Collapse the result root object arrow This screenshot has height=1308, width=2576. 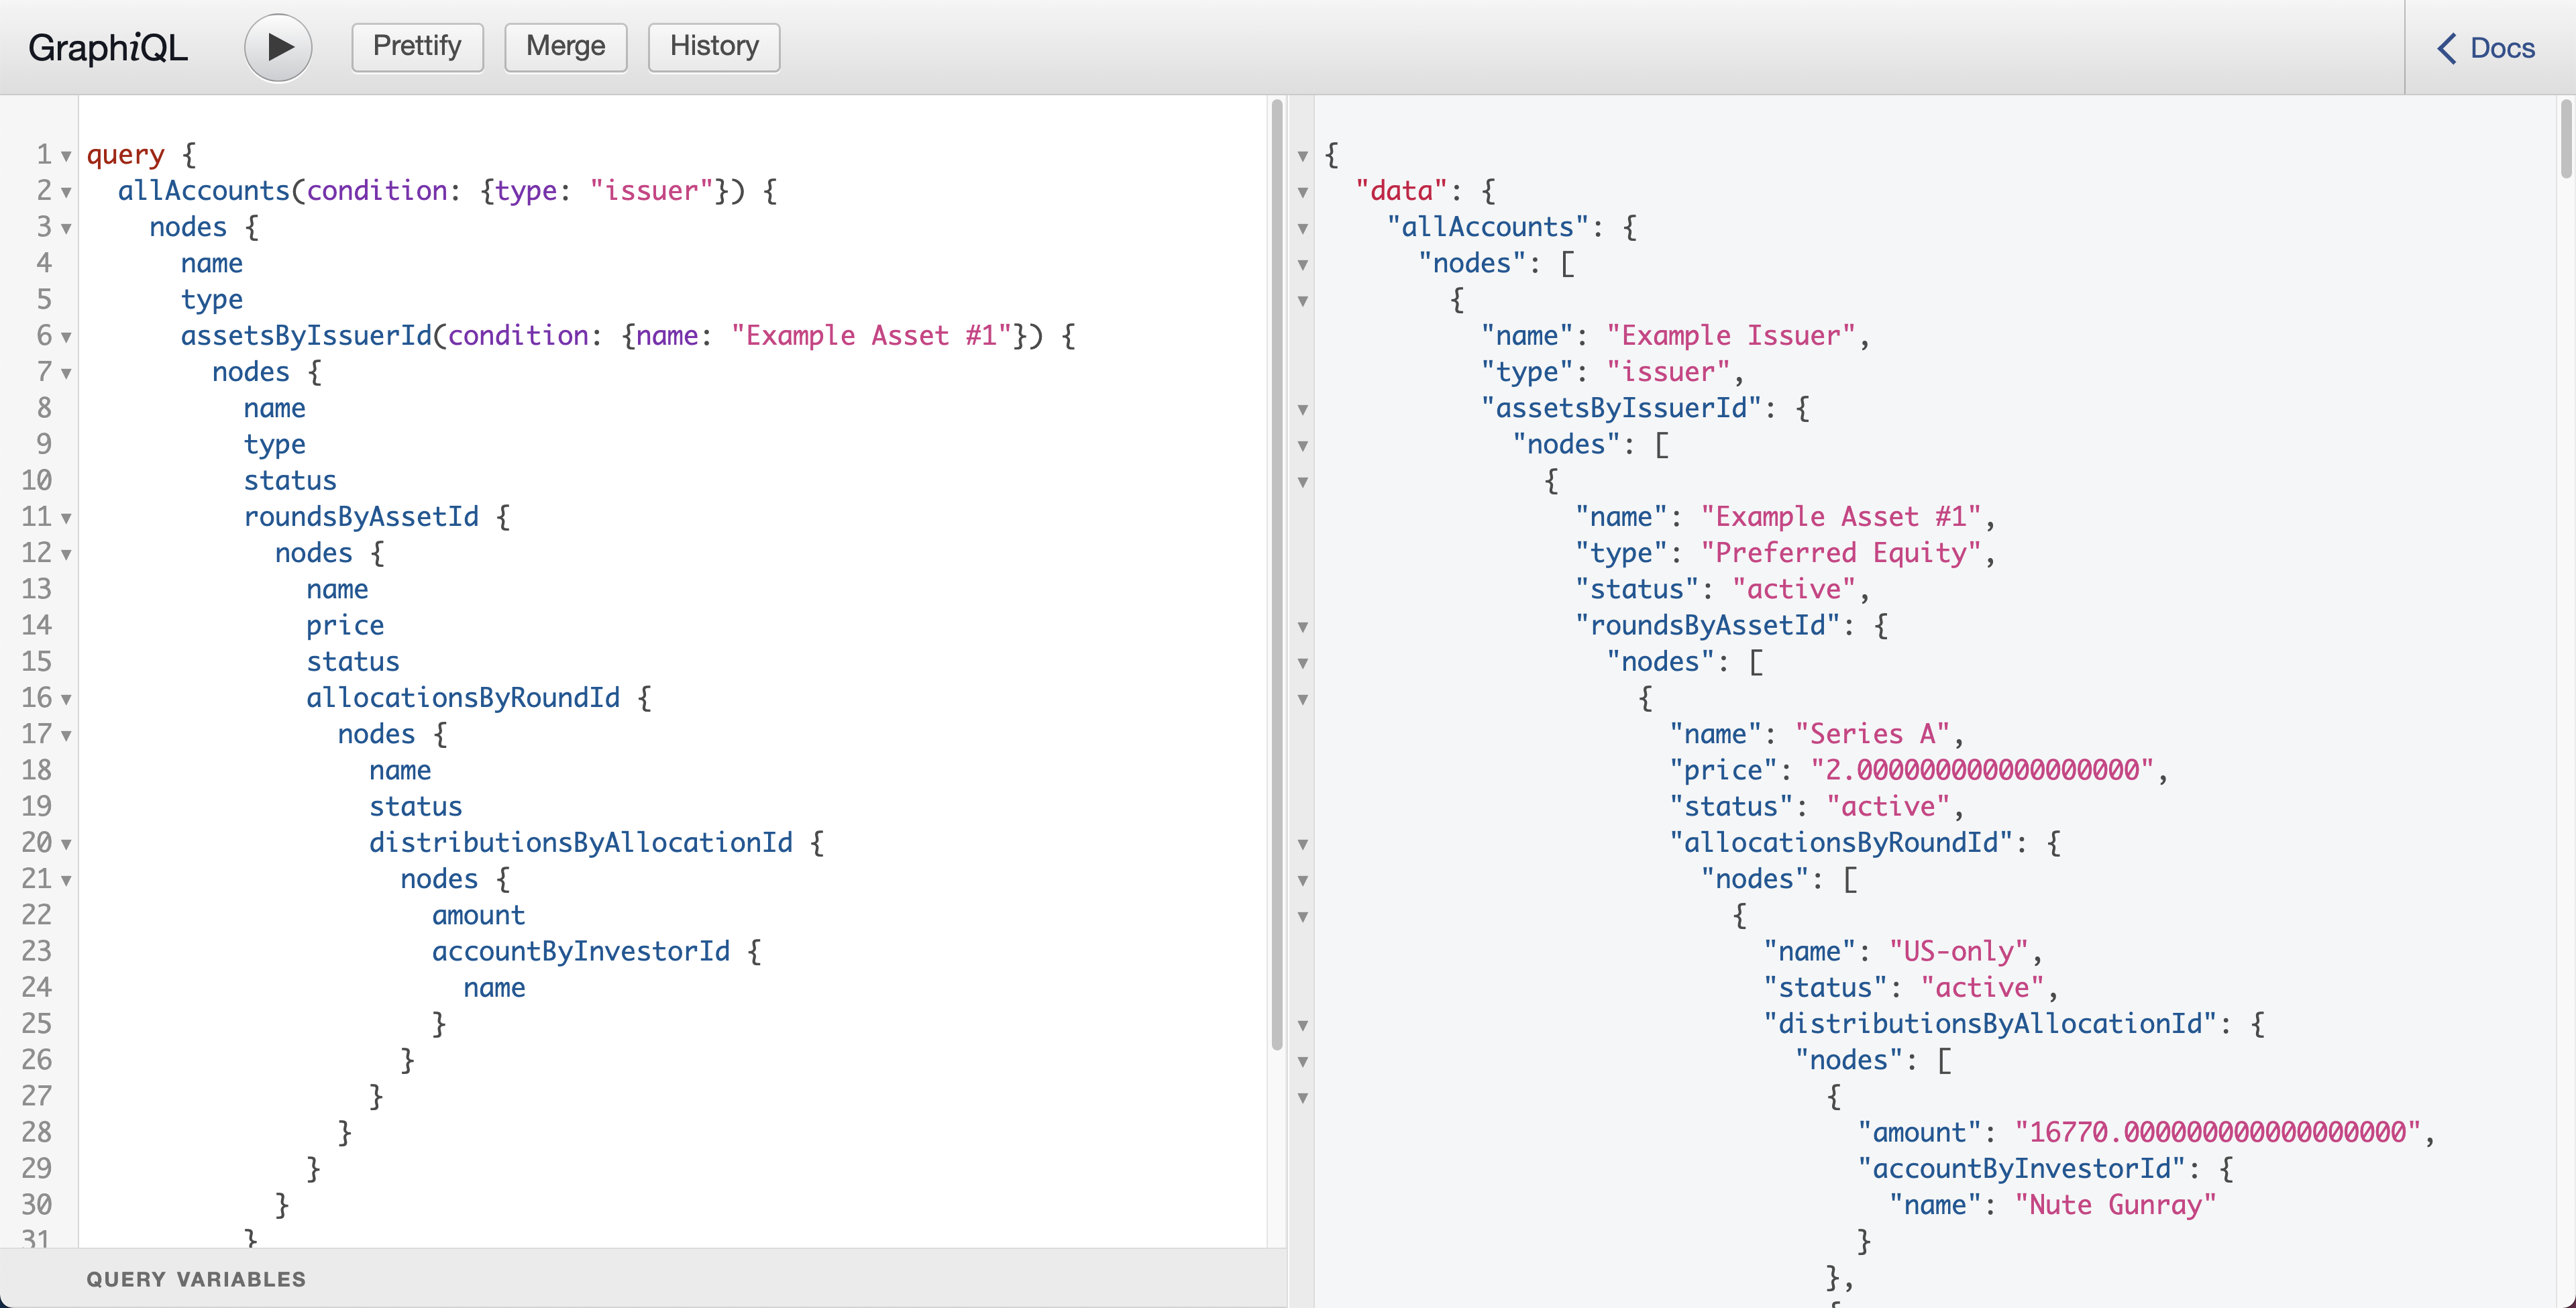[1302, 156]
